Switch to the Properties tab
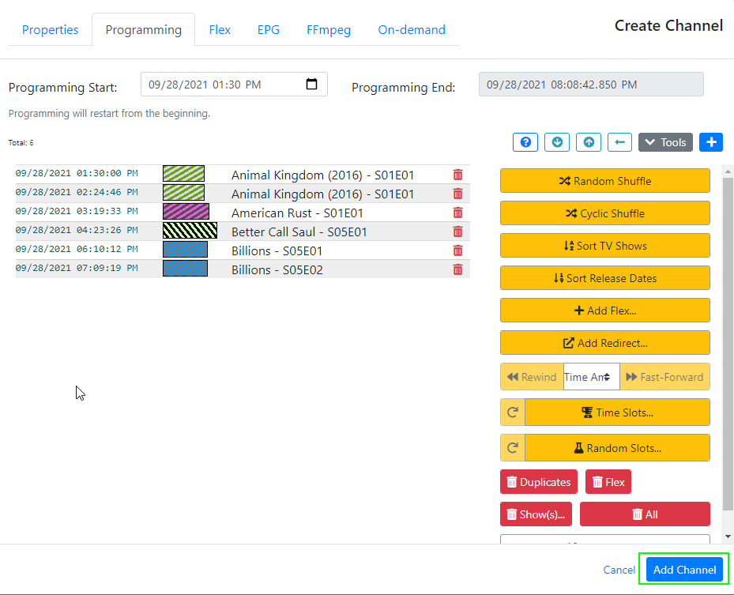 point(50,30)
